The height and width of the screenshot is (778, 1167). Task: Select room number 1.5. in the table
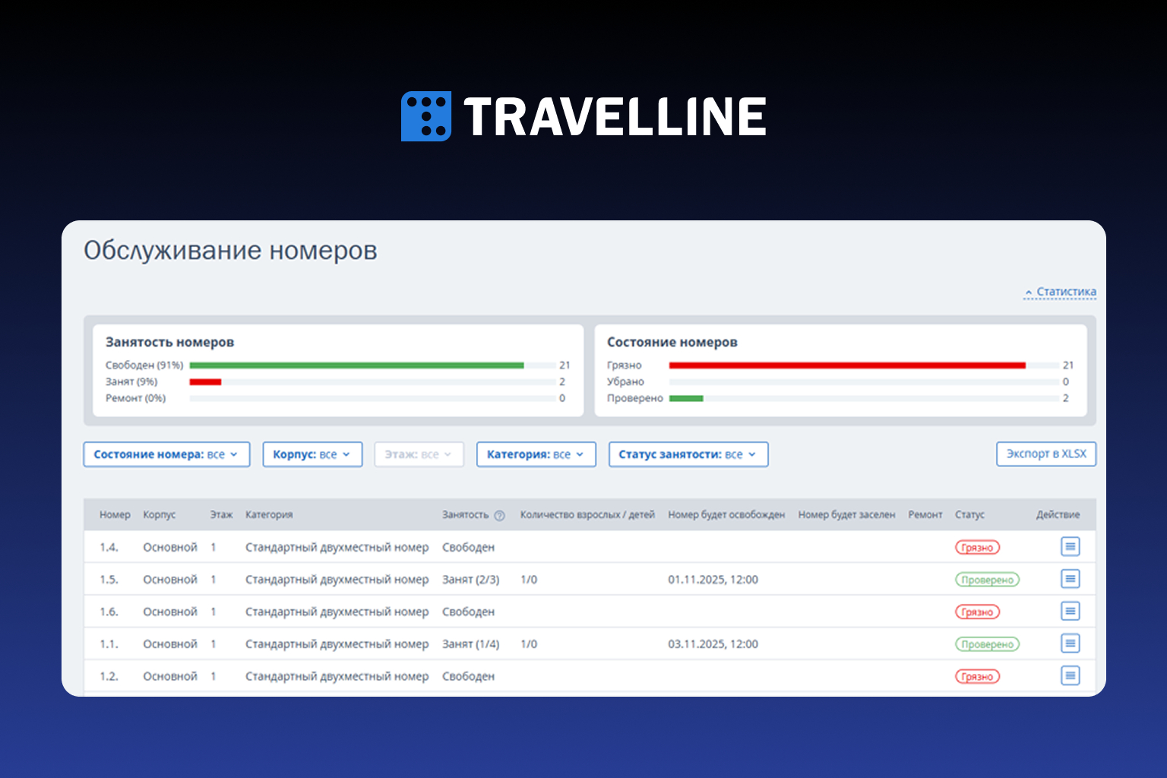(x=109, y=580)
